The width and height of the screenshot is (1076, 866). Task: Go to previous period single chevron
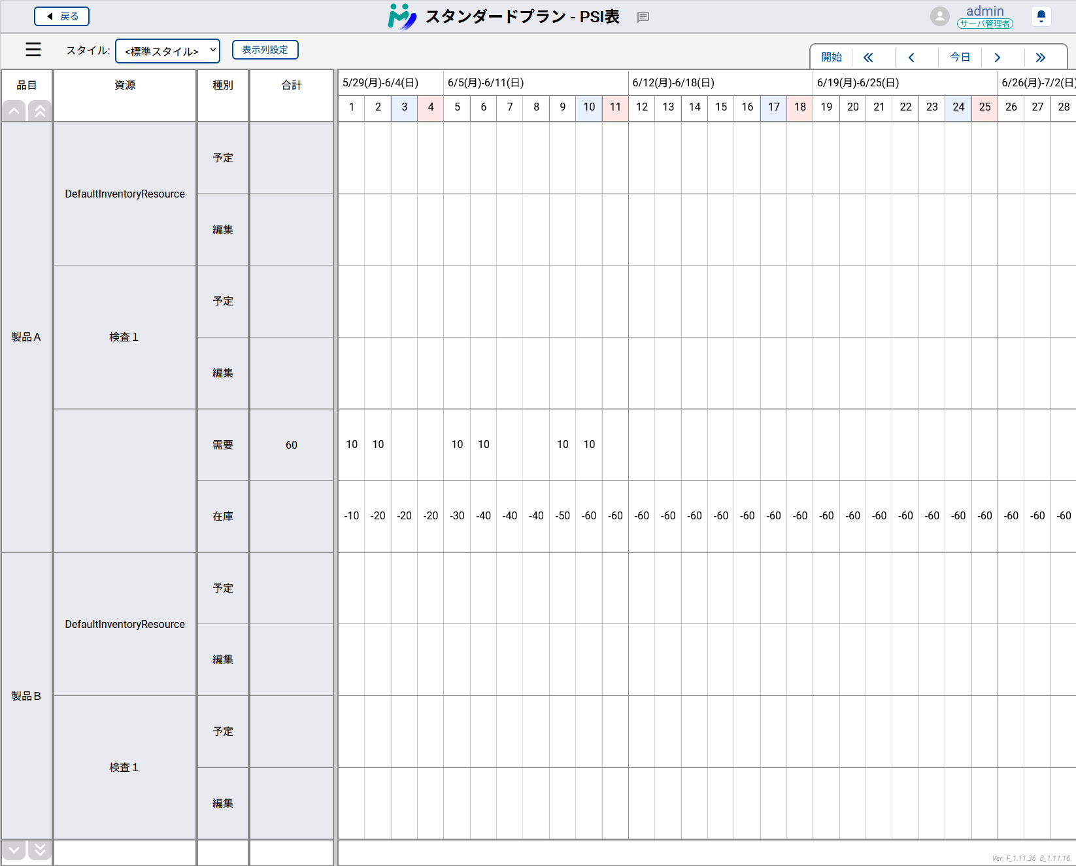911,58
